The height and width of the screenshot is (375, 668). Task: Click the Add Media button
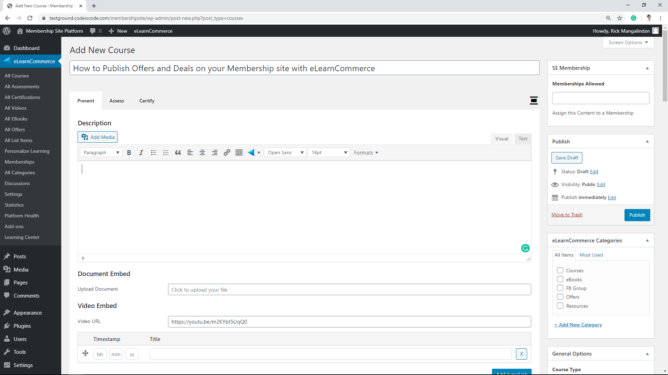(x=98, y=137)
